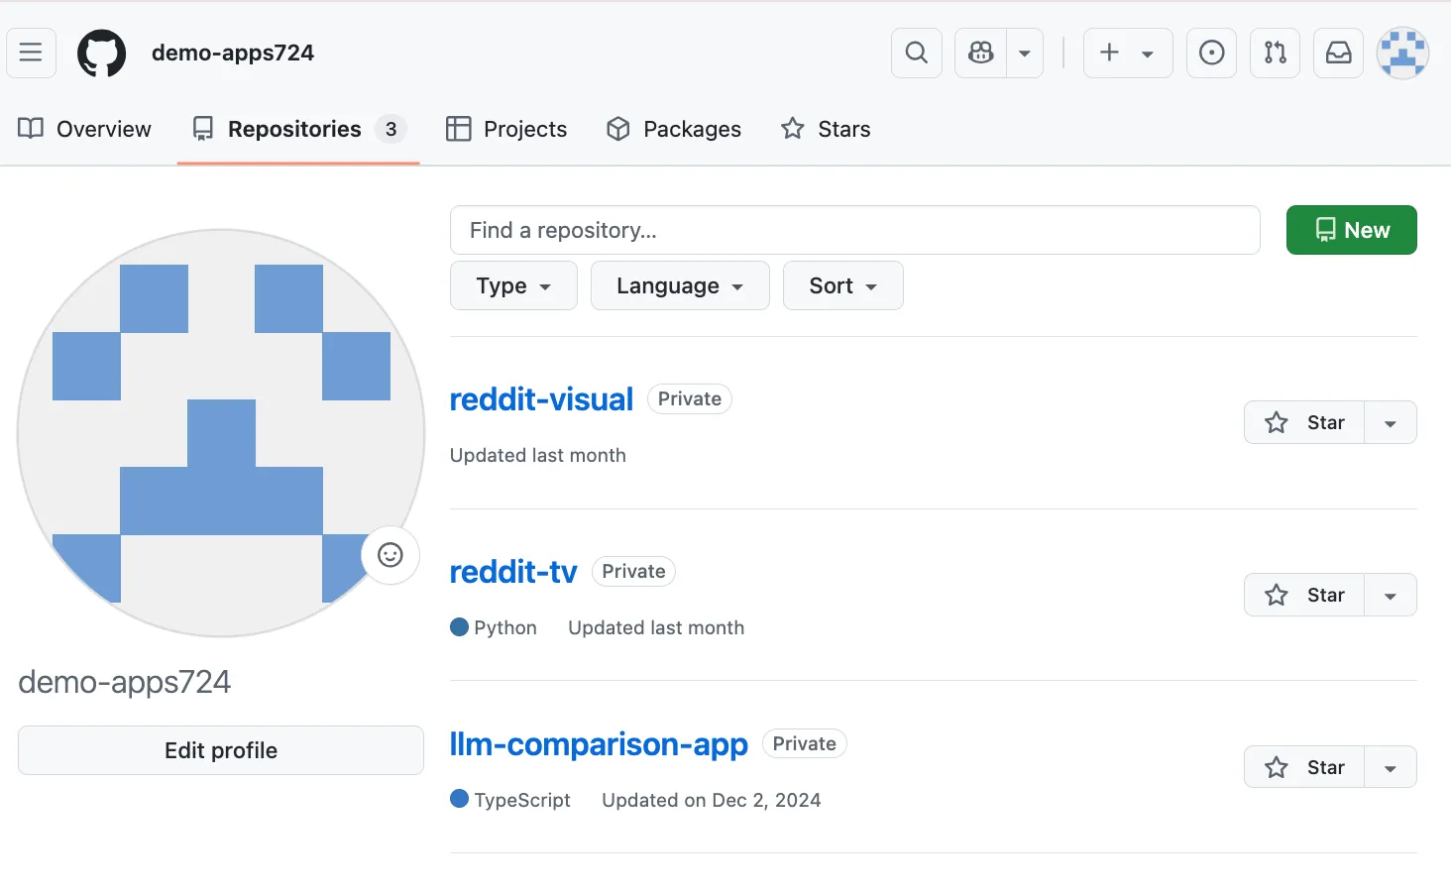
Task: Open the GitHub search icon
Action: pyautogui.click(x=915, y=53)
